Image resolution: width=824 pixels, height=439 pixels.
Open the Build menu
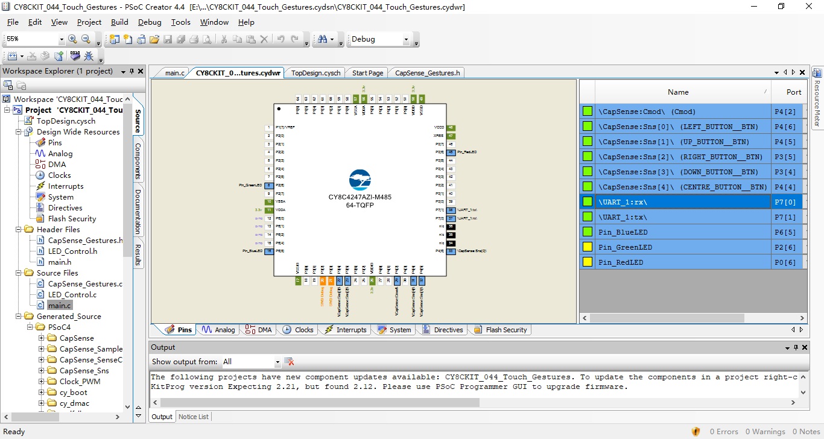119,22
